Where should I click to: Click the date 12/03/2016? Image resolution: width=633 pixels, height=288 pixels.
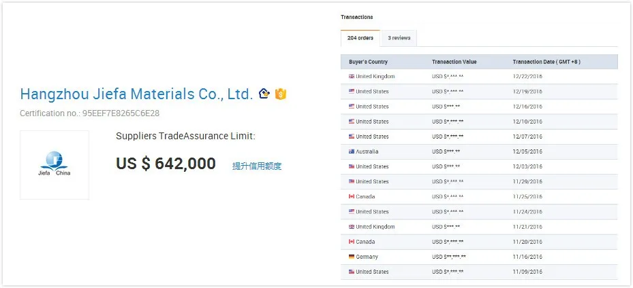tap(527, 166)
